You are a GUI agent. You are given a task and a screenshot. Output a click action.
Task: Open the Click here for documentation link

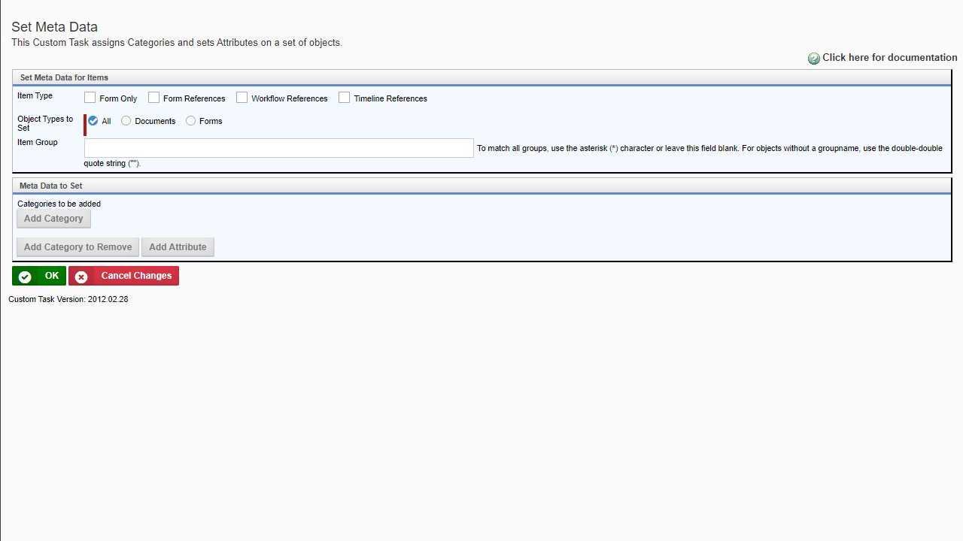click(890, 58)
